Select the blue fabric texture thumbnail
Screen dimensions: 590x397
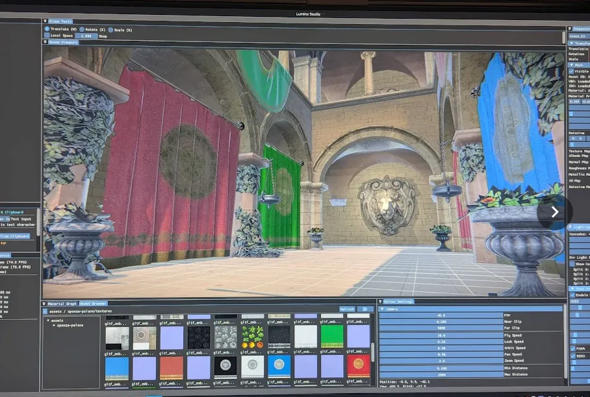[117, 368]
